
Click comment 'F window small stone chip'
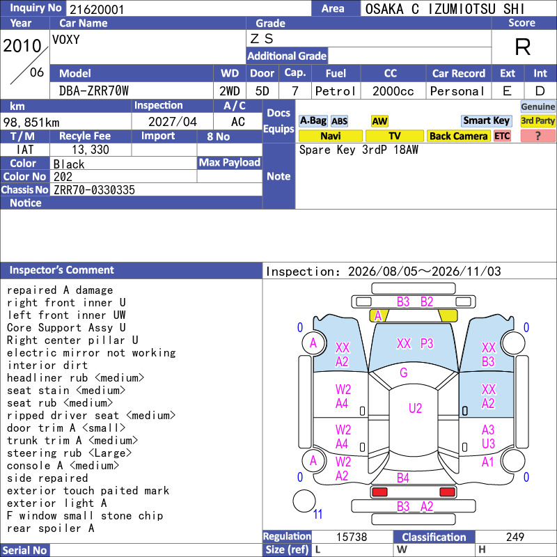(85, 515)
